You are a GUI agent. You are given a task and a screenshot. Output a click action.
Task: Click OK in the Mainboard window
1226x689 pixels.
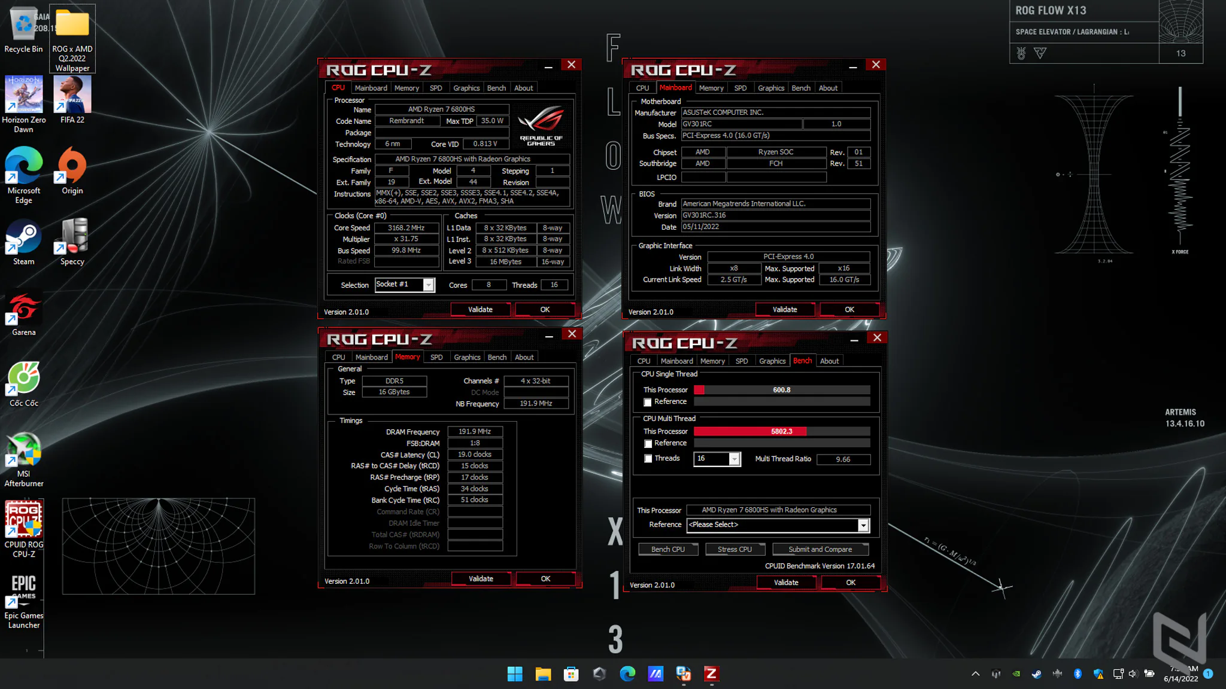click(849, 309)
